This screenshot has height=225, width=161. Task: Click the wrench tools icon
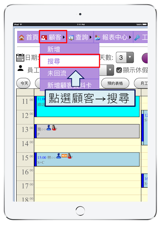[137, 37]
